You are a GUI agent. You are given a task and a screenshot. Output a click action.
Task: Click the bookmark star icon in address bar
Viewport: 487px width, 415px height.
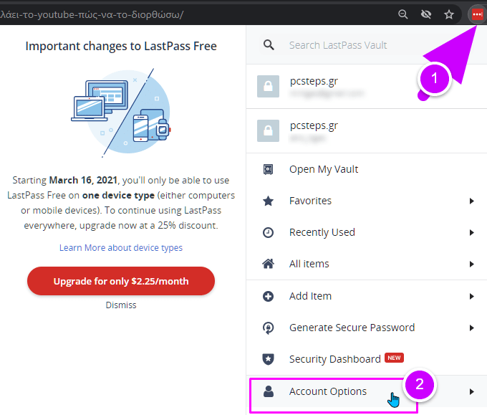coord(449,14)
